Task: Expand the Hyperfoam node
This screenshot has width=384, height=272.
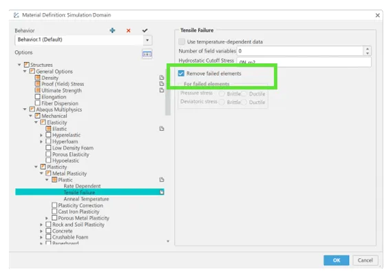Action: (41, 141)
